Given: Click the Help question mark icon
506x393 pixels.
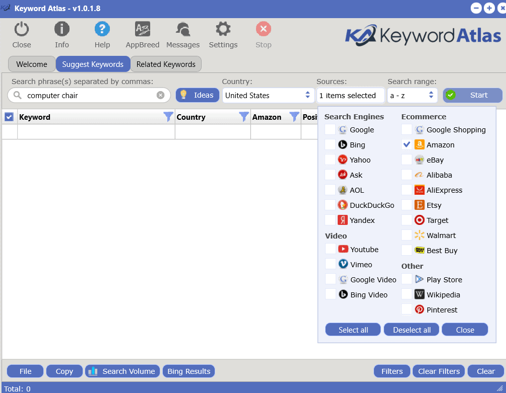Looking at the screenshot, I should coord(102,30).
